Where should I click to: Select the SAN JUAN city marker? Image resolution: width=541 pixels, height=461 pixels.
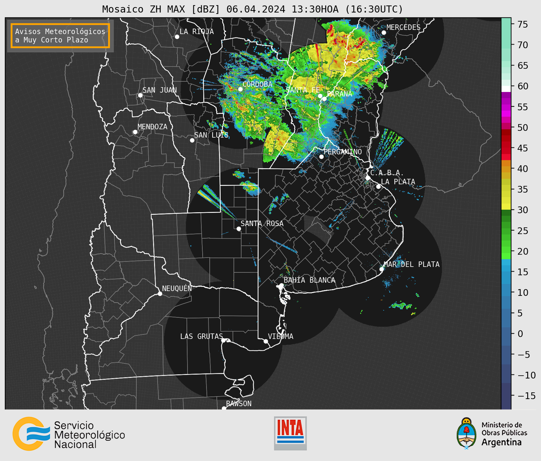[140, 95]
